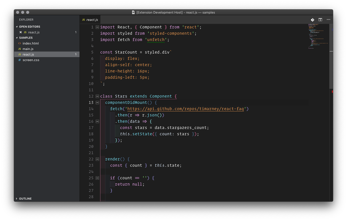This screenshot has height=220, width=347.
Task: Click the Explorer panel title
Action: pos(26,20)
